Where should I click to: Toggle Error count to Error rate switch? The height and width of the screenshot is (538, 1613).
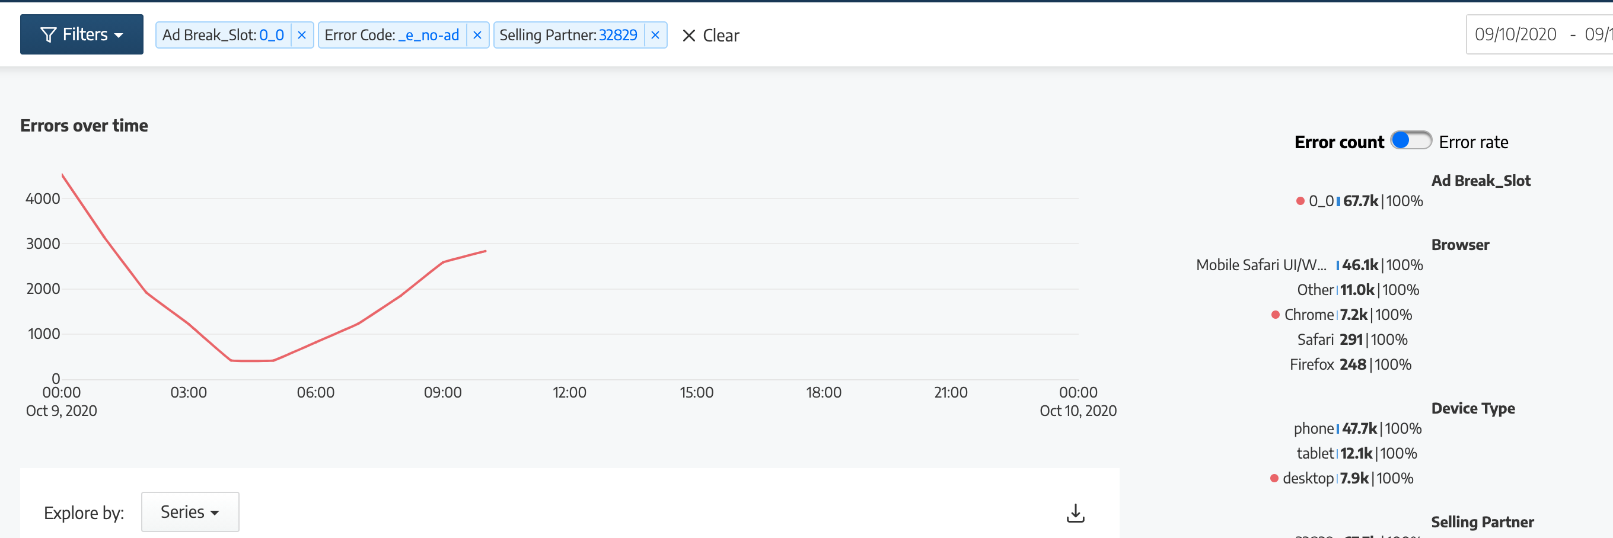pos(1411,140)
